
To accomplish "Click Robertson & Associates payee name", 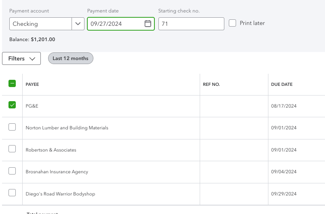I will pyautogui.click(x=51, y=150).
